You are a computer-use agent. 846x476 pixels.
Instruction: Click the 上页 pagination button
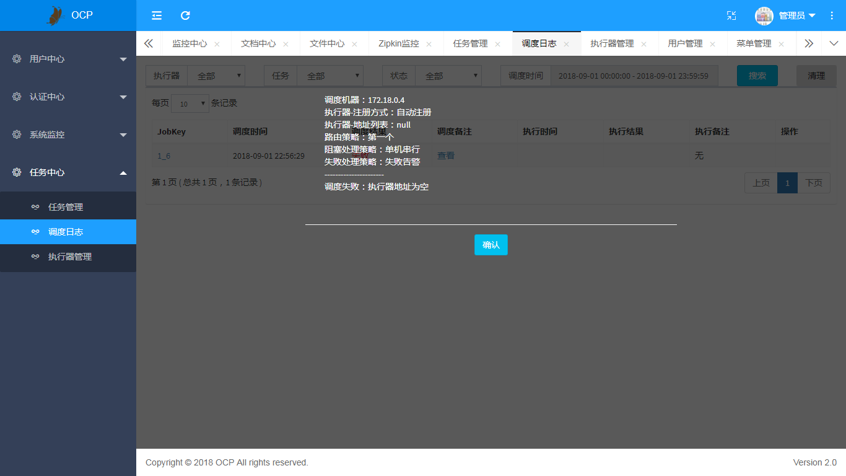click(761, 183)
